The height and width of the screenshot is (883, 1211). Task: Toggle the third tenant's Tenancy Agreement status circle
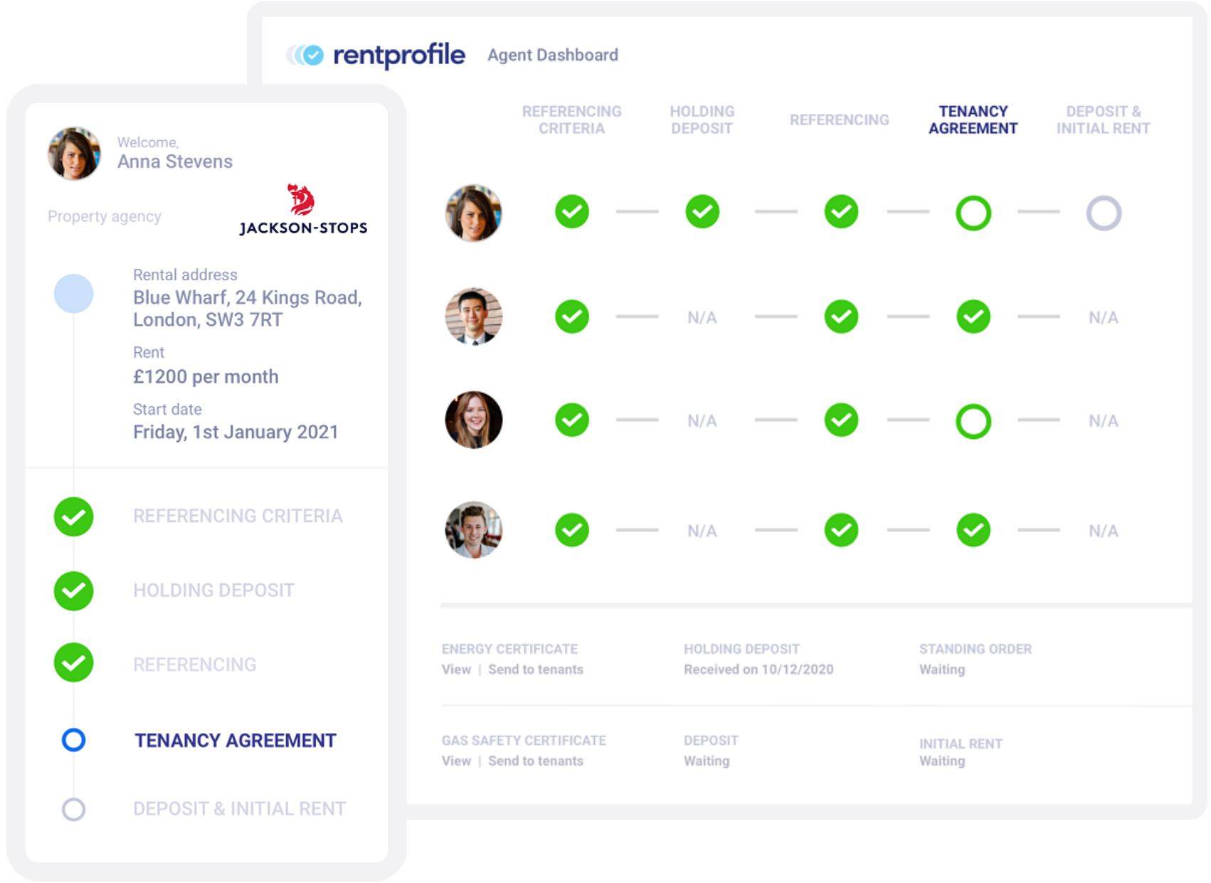pos(973,421)
